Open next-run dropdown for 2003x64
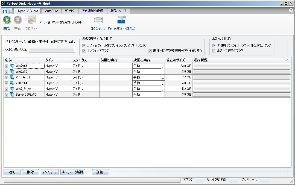 click(163, 83)
